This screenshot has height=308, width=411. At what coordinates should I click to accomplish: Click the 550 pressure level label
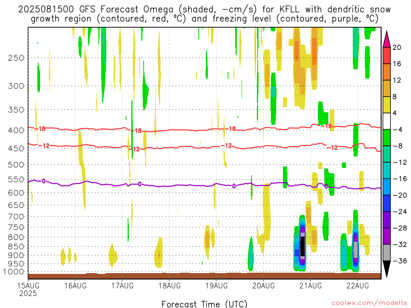pyautogui.click(x=16, y=179)
